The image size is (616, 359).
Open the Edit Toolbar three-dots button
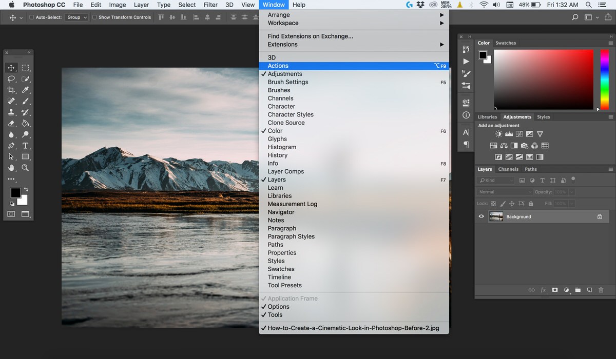pos(11,179)
